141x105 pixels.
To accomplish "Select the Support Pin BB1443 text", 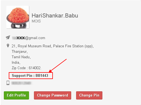I will 30,76.
